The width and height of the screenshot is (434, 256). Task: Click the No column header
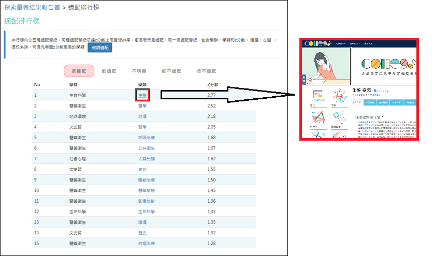pyautogui.click(x=37, y=85)
